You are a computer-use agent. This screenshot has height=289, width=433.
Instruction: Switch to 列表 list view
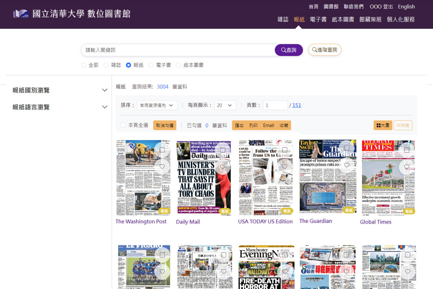(x=403, y=125)
